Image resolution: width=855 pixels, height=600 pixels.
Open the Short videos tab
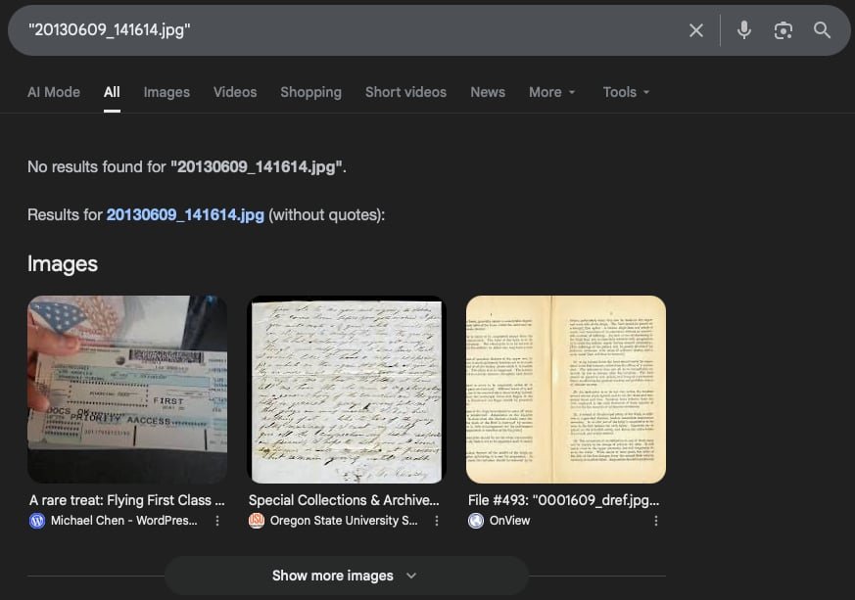coord(405,92)
